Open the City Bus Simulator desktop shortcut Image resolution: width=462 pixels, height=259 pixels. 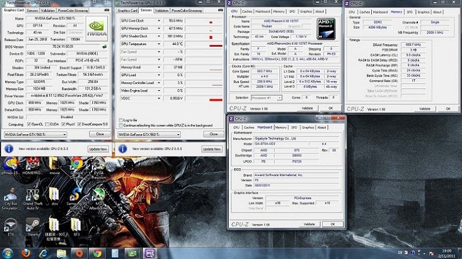11,199
